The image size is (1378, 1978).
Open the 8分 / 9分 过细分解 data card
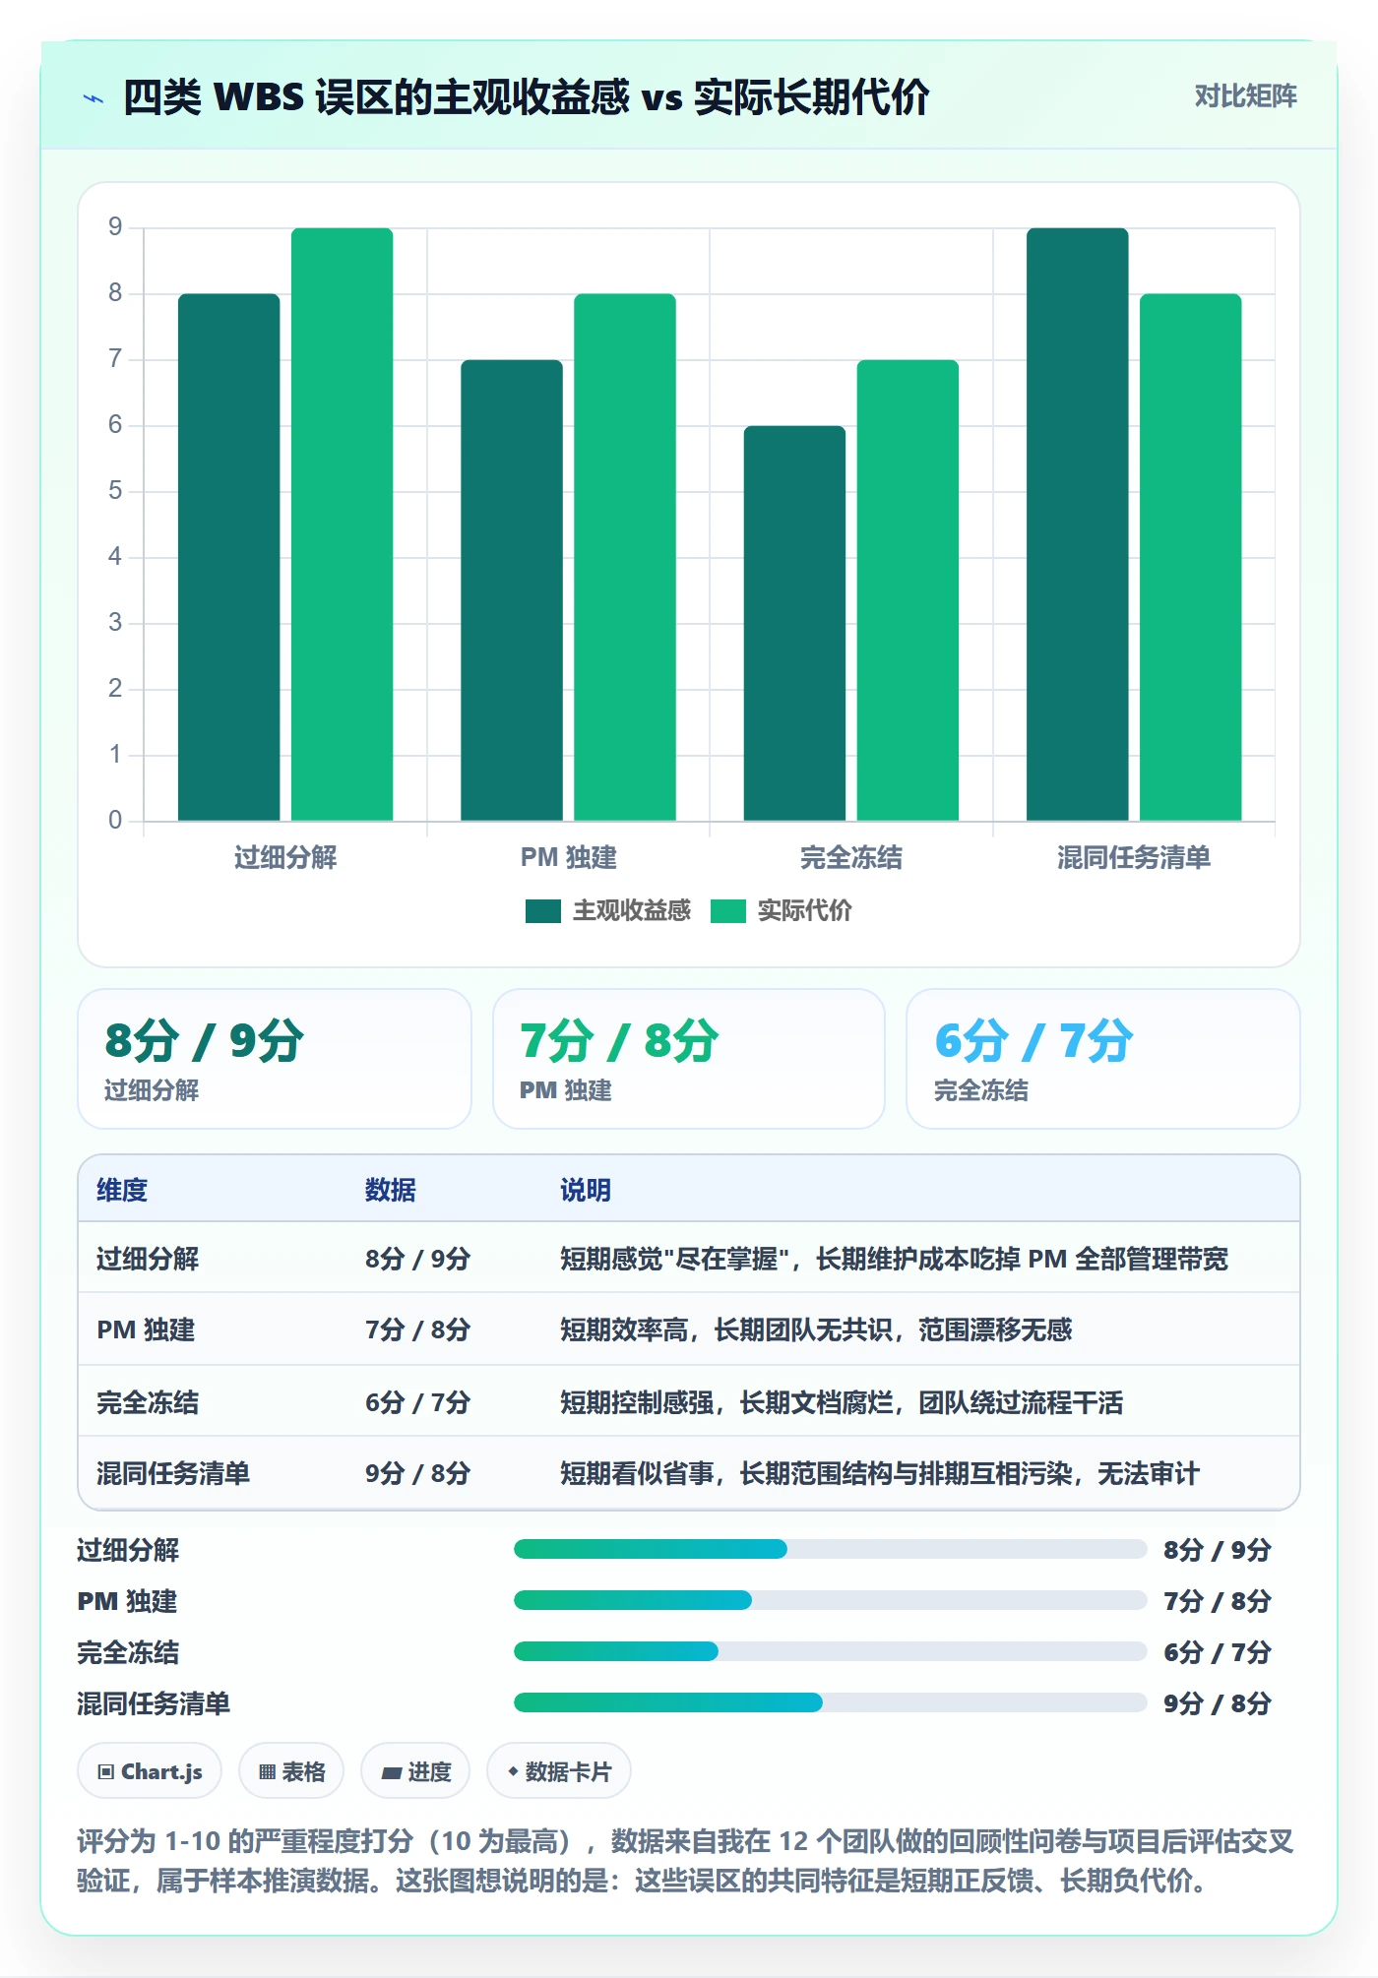pyautogui.click(x=275, y=1059)
